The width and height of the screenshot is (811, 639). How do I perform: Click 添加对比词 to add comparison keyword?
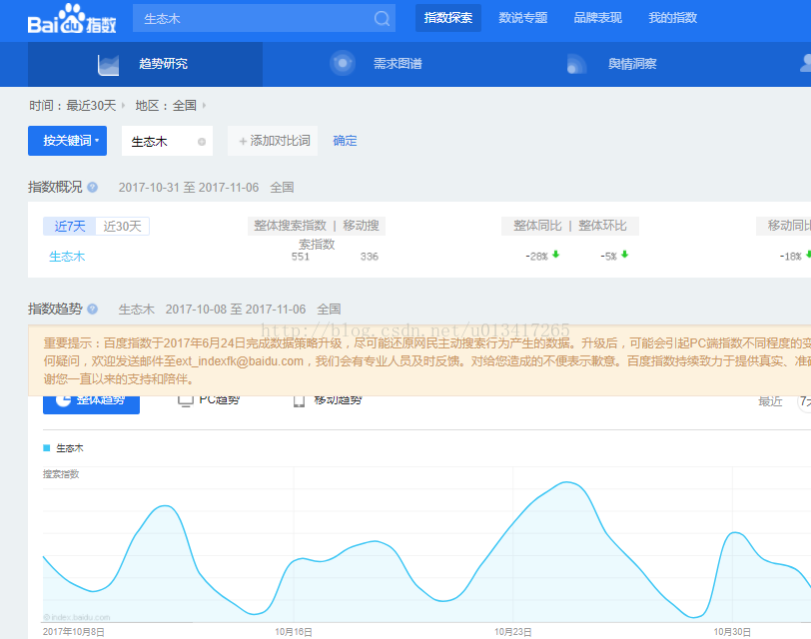click(x=273, y=140)
